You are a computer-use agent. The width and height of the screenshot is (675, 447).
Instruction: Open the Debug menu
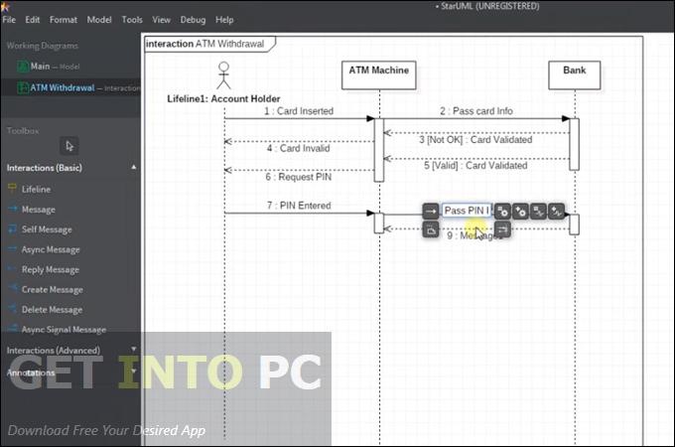tap(193, 20)
